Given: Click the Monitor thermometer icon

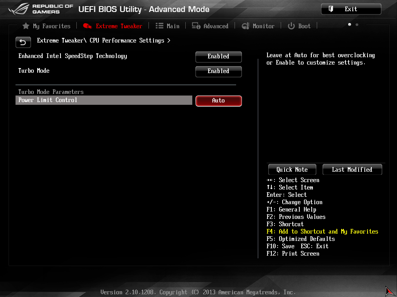Looking at the screenshot, I should point(245,26).
